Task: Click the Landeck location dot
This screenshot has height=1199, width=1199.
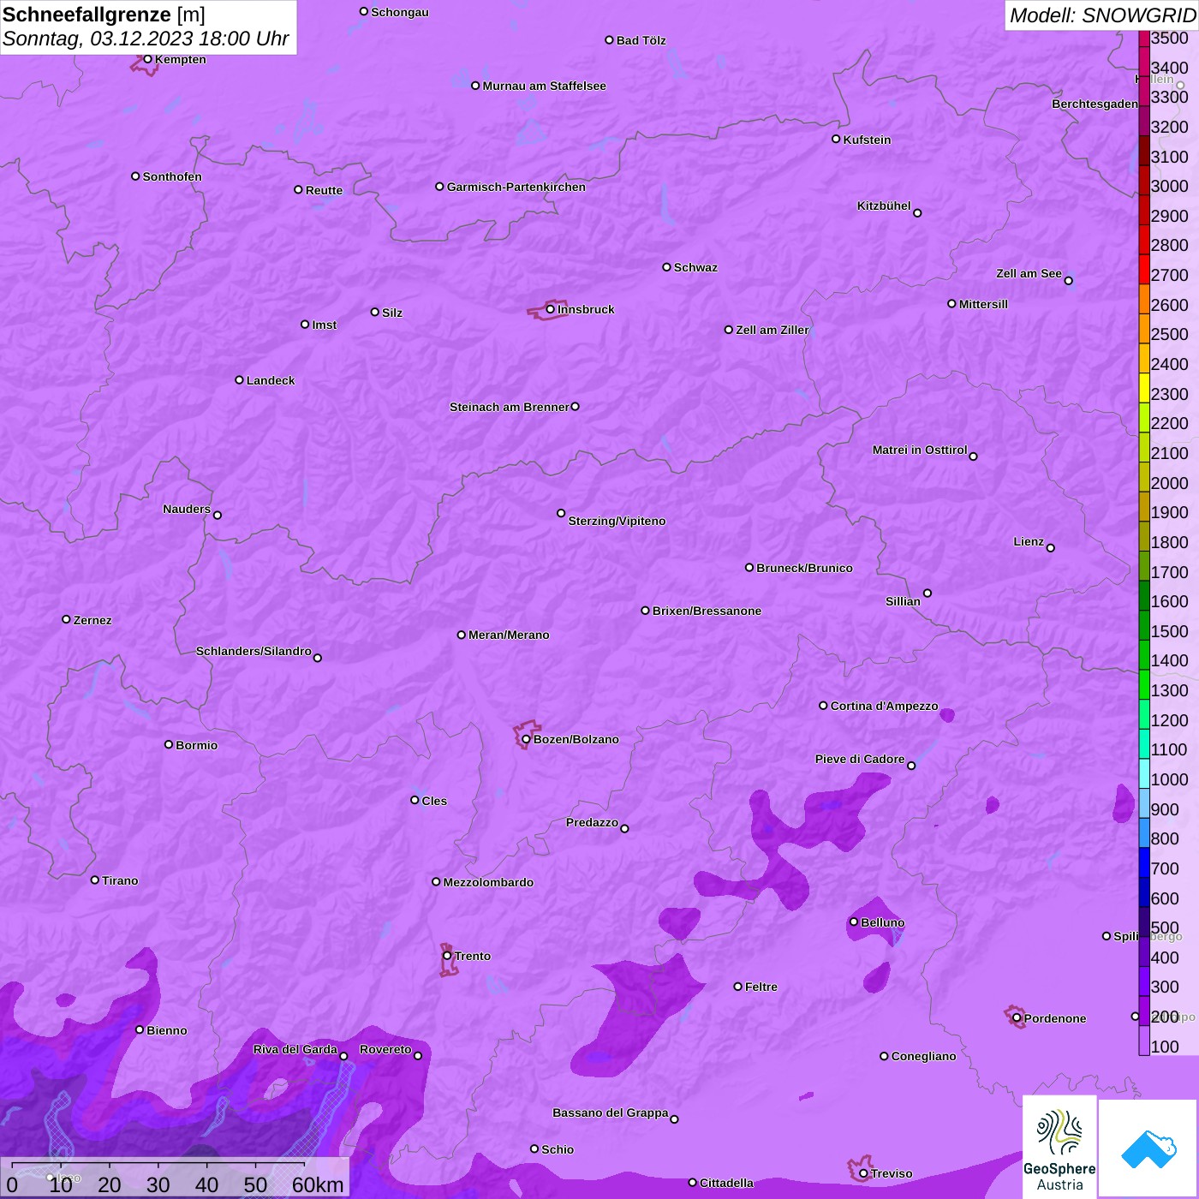Action: coord(239,379)
